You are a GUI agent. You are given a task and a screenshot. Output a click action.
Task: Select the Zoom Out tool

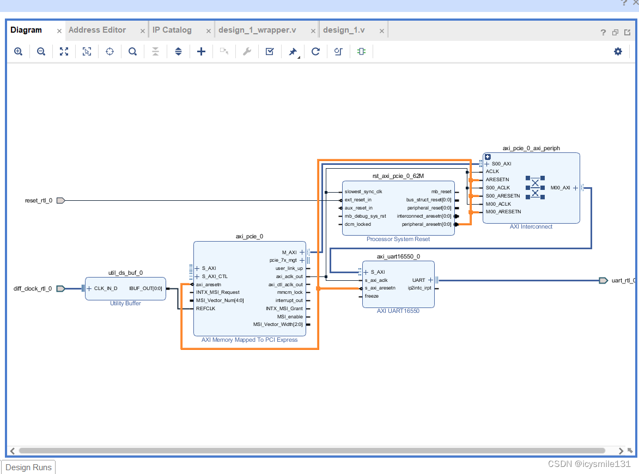(x=41, y=51)
